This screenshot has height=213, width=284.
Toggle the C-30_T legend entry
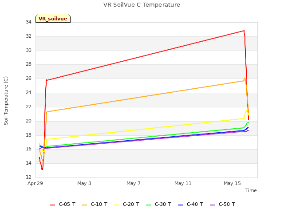pyautogui.click(x=158, y=205)
